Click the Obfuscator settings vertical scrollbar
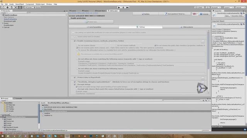 (x=208, y=50)
